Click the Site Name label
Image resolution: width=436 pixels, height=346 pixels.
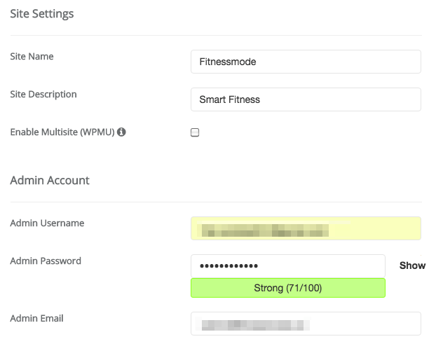(x=32, y=57)
